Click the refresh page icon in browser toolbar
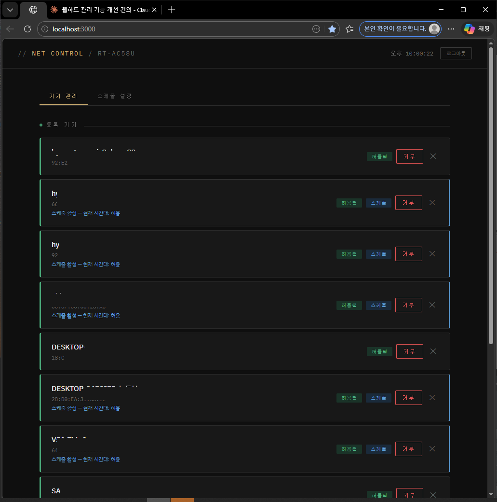 coord(27,29)
